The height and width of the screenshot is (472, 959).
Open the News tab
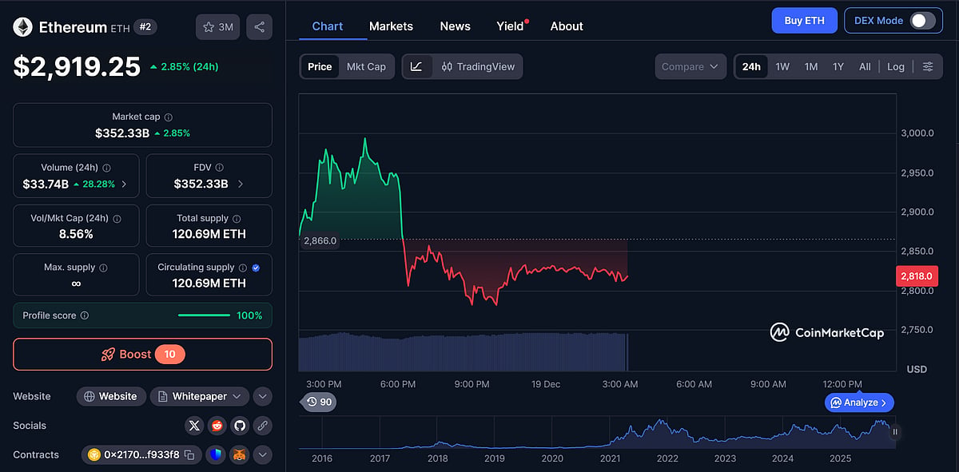tap(455, 26)
